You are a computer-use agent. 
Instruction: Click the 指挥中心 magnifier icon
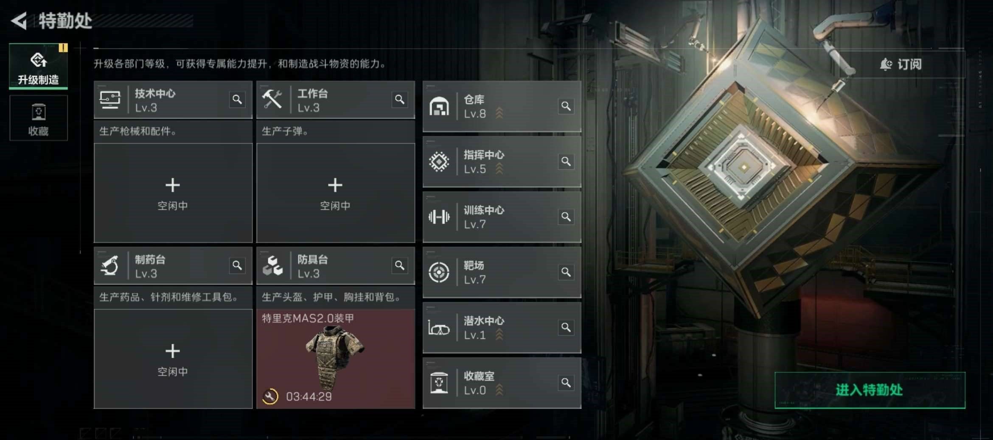[566, 162]
